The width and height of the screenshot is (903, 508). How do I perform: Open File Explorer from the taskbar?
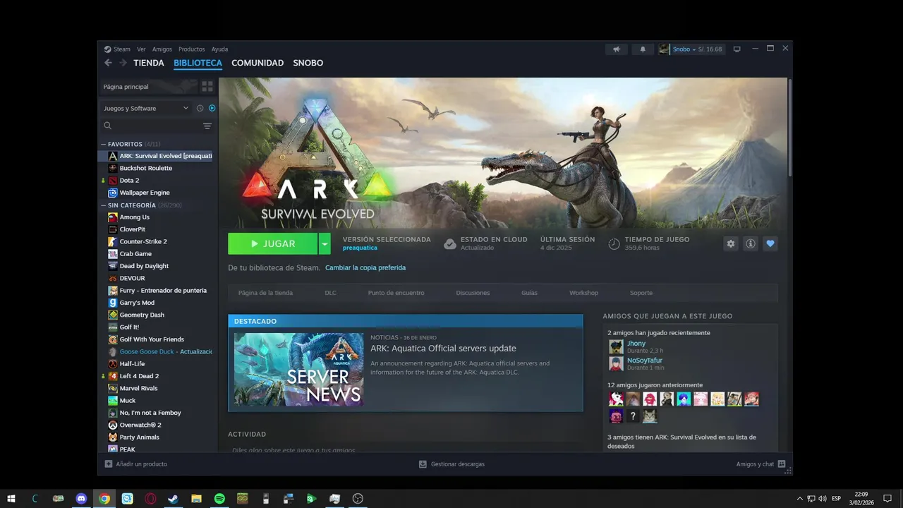pos(196,499)
